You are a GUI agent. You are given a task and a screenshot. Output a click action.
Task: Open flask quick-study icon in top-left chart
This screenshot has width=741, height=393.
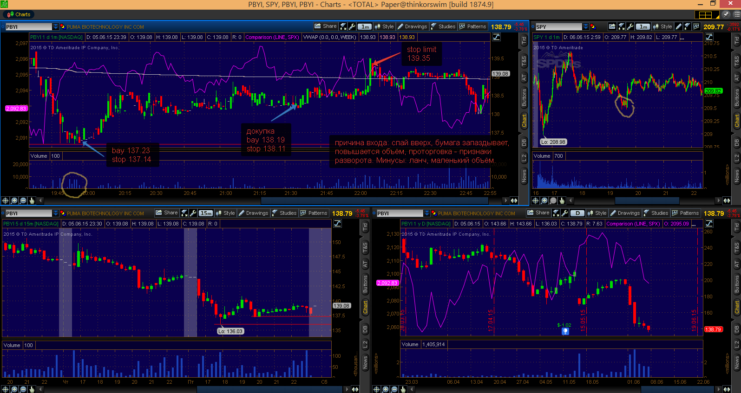pos(343,26)
